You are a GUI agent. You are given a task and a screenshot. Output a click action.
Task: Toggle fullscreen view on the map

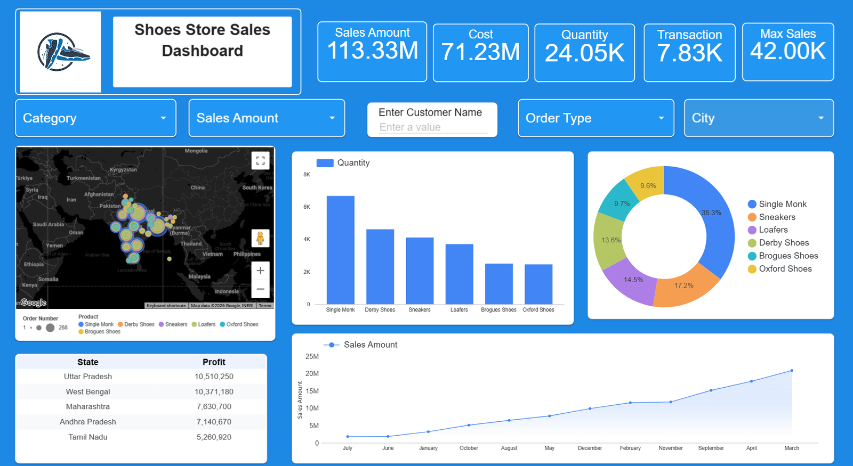[x=260, y=160]
